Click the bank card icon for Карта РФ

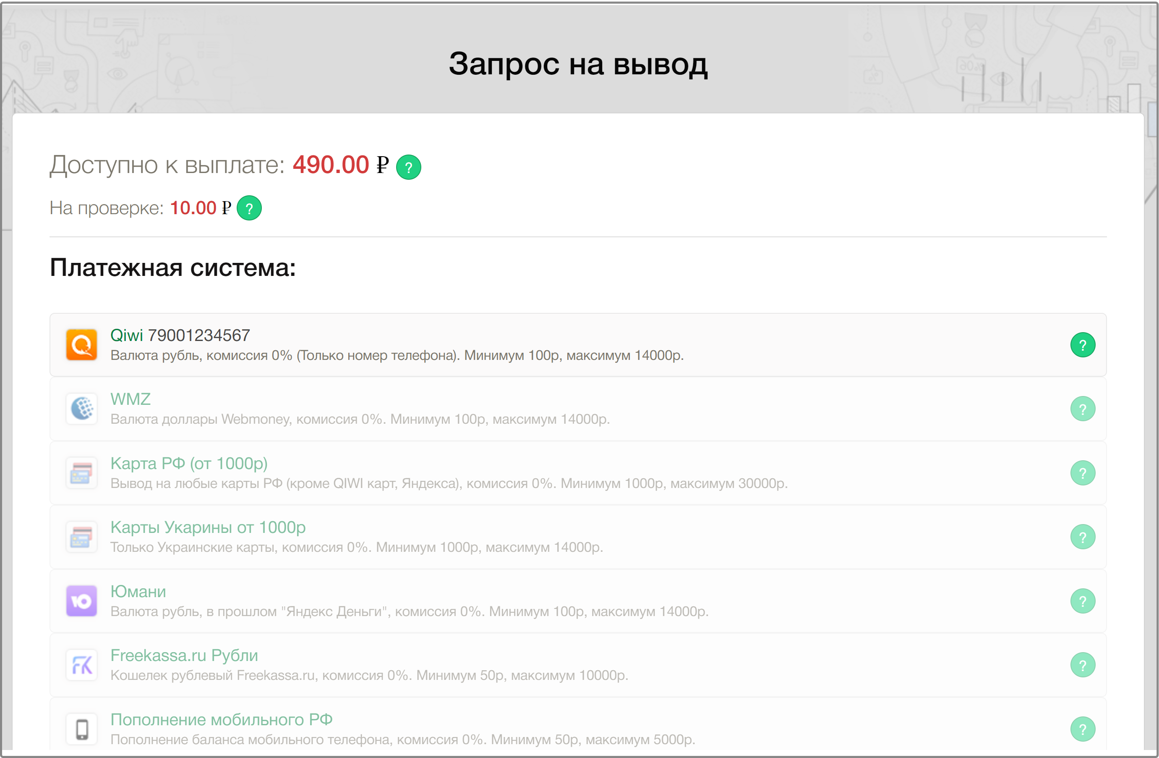pos(81,473)
